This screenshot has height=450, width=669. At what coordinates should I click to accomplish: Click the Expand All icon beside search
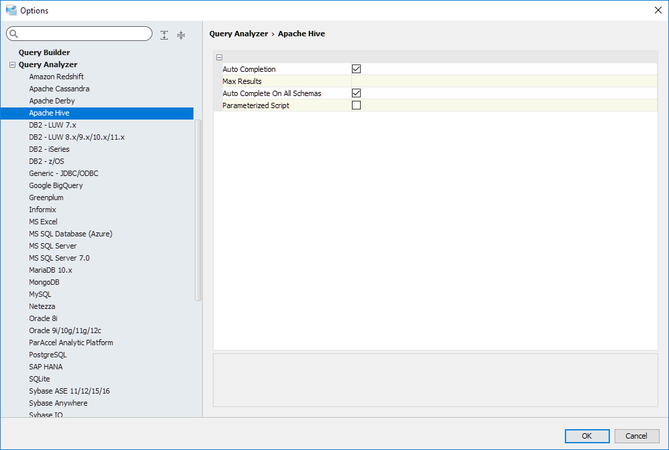pos(165,35)
